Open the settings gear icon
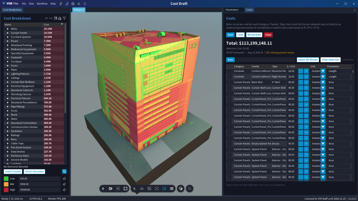Viewport: 358px width, 201px height. point(73,3)
